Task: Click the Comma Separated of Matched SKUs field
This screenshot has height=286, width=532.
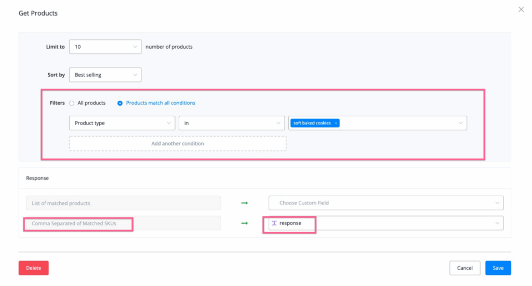Action: click(x=123, y=223)
